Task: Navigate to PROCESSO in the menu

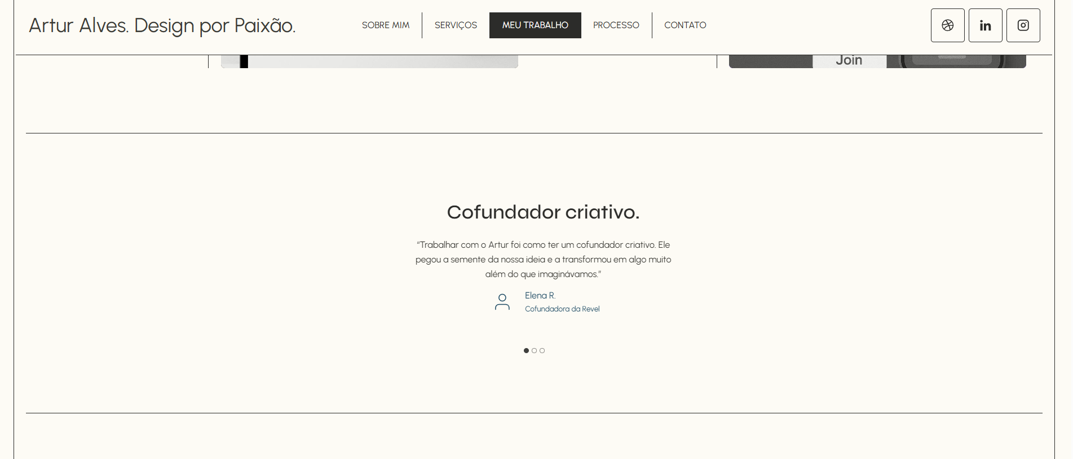Action: click(616, 25)
